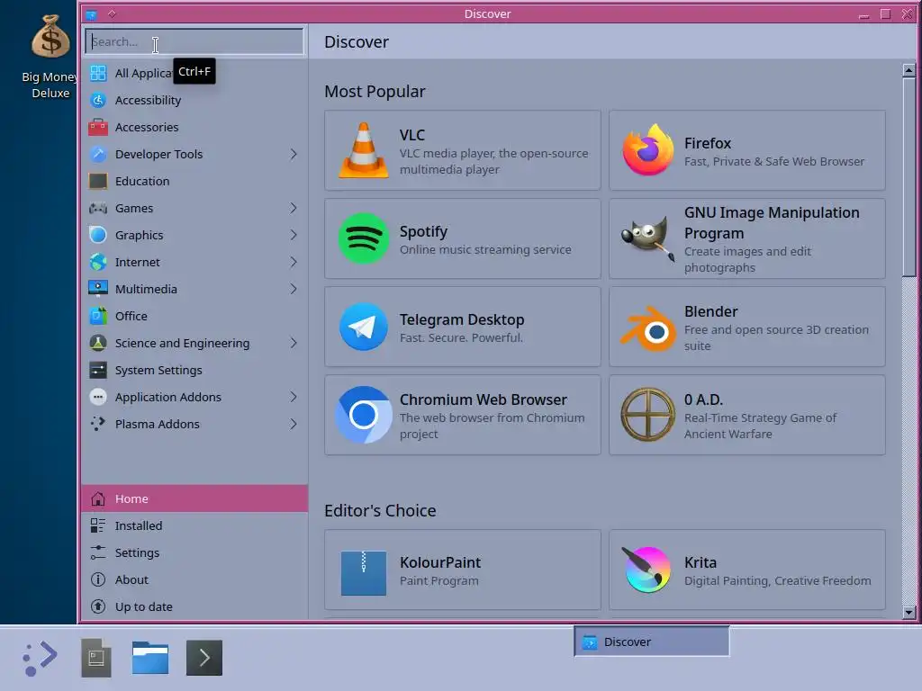
Task: Go to the Installed page
Action: pos(139,525)
